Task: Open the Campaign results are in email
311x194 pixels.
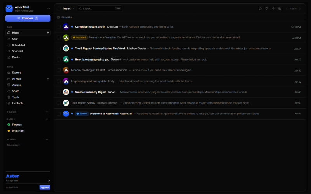Action: (180, 26)
